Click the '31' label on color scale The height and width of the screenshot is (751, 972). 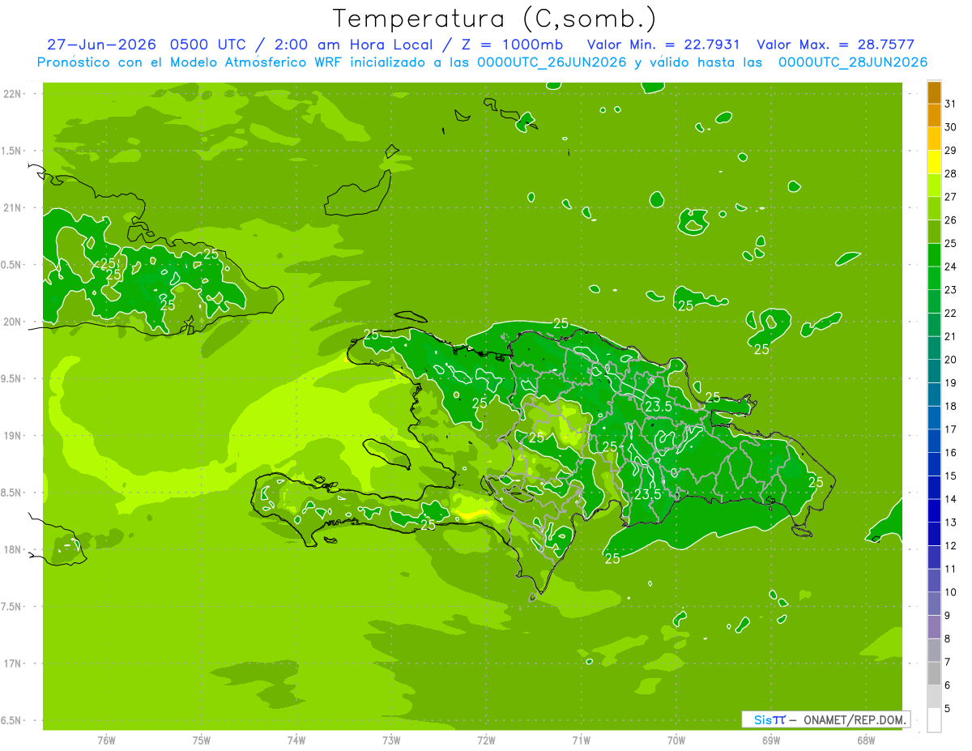point(951,104)
